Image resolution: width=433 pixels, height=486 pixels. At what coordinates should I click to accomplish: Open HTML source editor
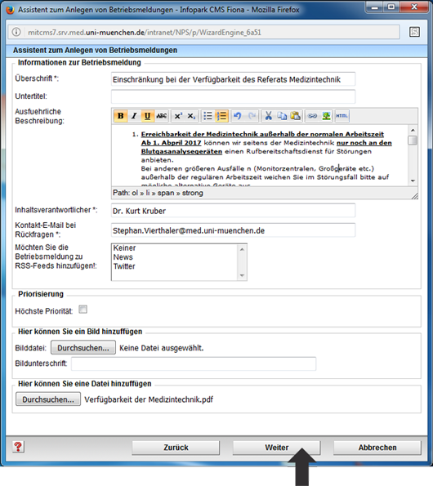point(341,116)
